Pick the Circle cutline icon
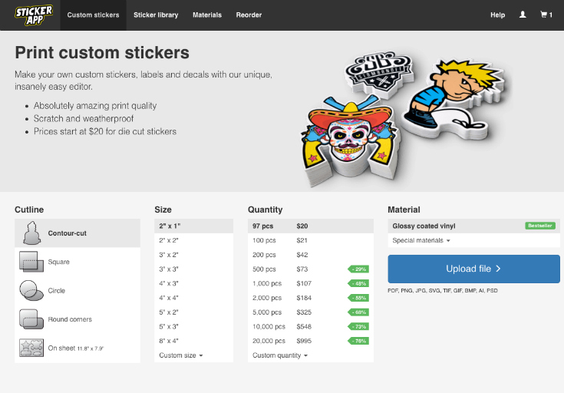 [x=31, y=291]
